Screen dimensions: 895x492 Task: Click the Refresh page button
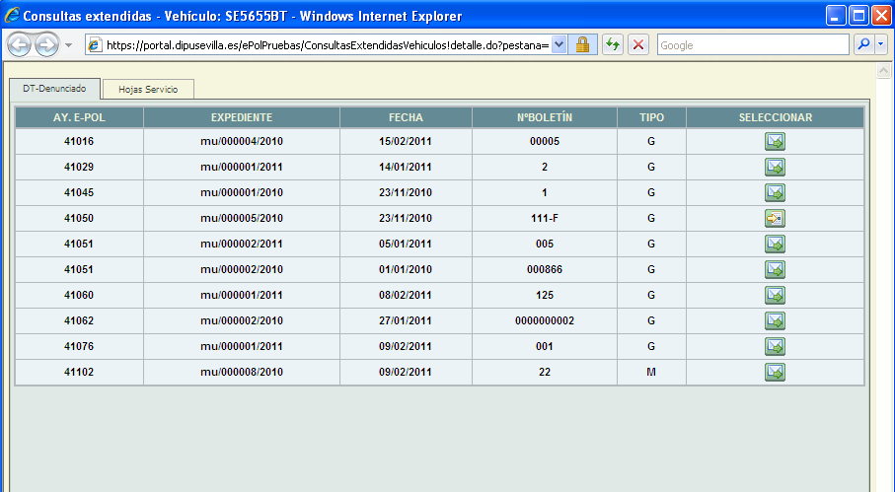coord(612,45)
